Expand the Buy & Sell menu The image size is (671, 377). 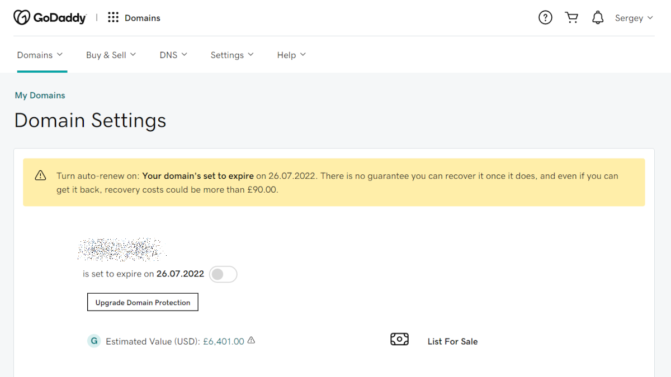point(111,55)
